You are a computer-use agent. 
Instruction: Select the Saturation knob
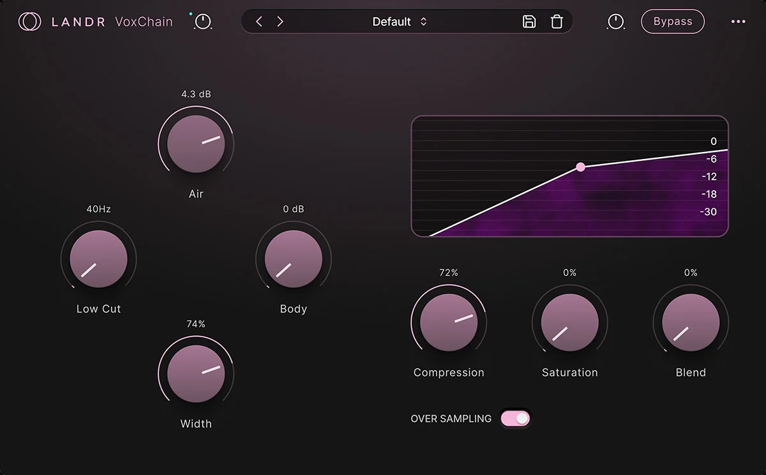(569, 322)
